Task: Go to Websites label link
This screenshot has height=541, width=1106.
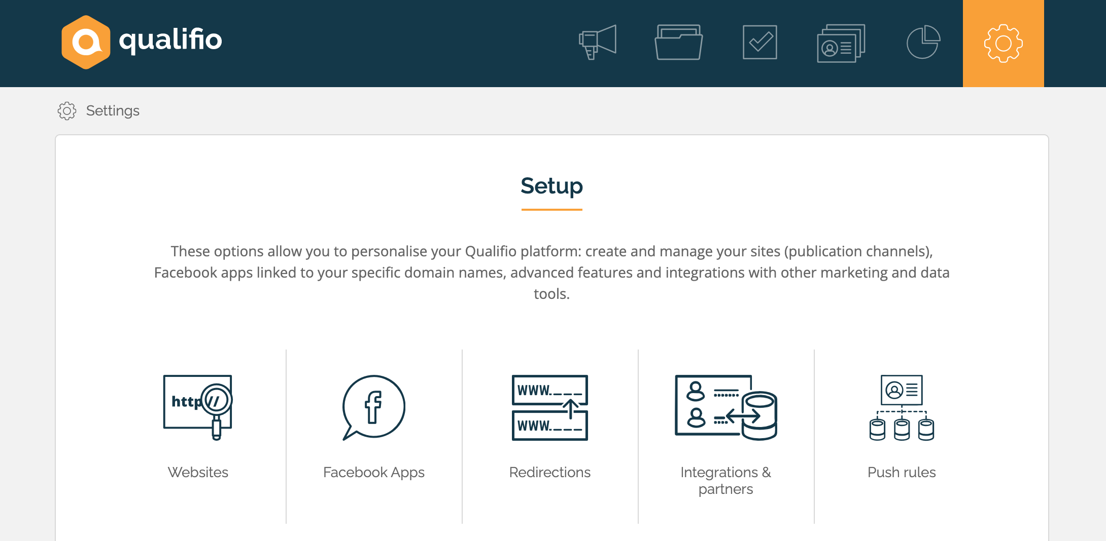Action: (198, 472)
